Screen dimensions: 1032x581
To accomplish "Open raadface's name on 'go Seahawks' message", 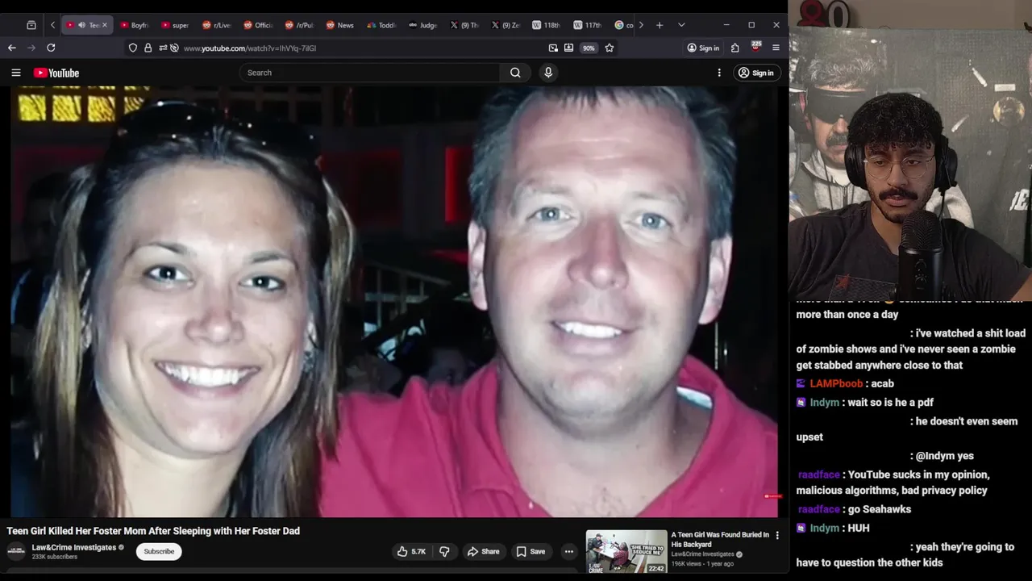I will pyautogui.click(x=819, y=509).
